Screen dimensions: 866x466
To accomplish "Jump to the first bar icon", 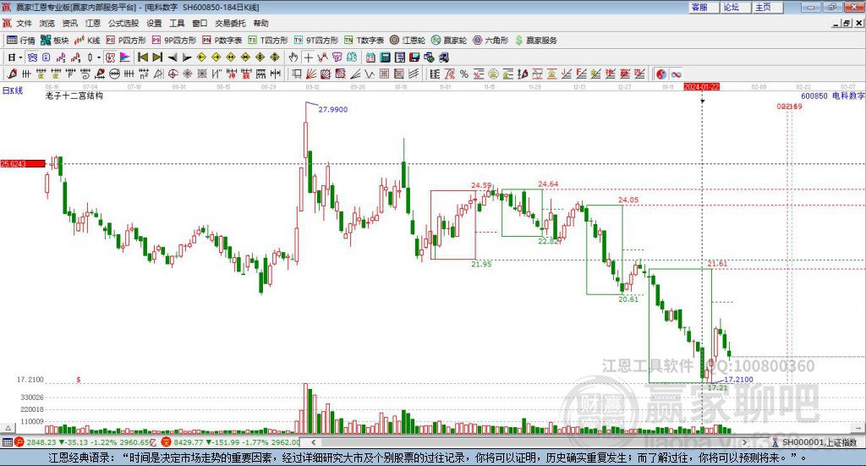I will tap(142, 58).
